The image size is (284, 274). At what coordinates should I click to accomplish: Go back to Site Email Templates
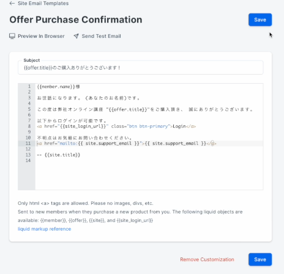[x=43, y=3]
